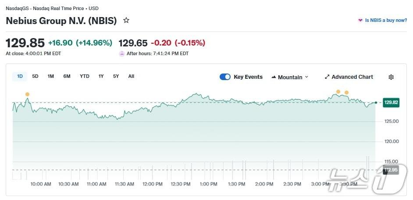View the 5Y chart range
This screenshot has width=413, height=200.
pyautogui.click(x=116, y=77)
